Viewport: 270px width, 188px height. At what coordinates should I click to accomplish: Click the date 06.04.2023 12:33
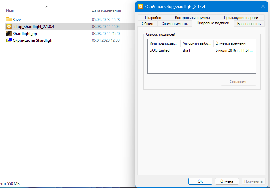tap(106, 40)
